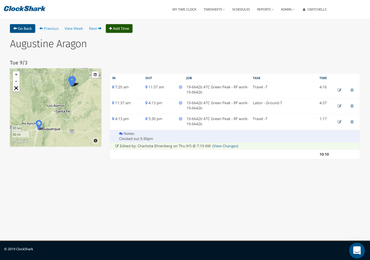Click the map zoom in plus button
Screen dimensions: 370x260
click(x=16, y=75)
